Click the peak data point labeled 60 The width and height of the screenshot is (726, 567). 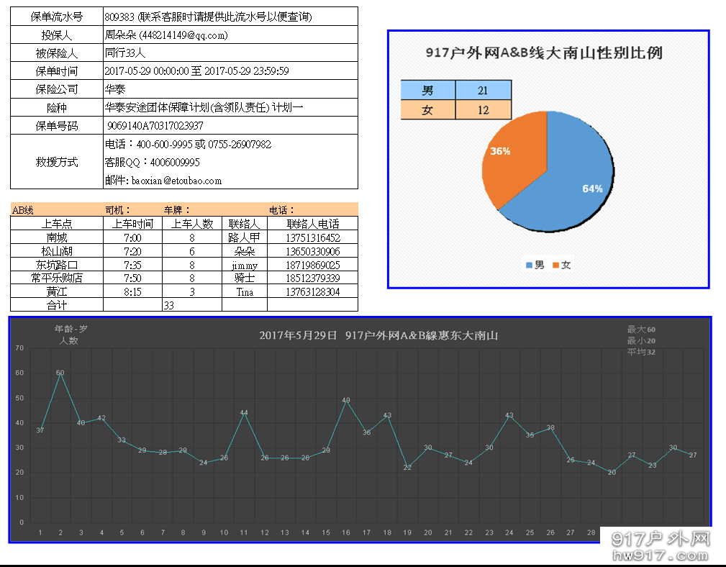[60, 373]
